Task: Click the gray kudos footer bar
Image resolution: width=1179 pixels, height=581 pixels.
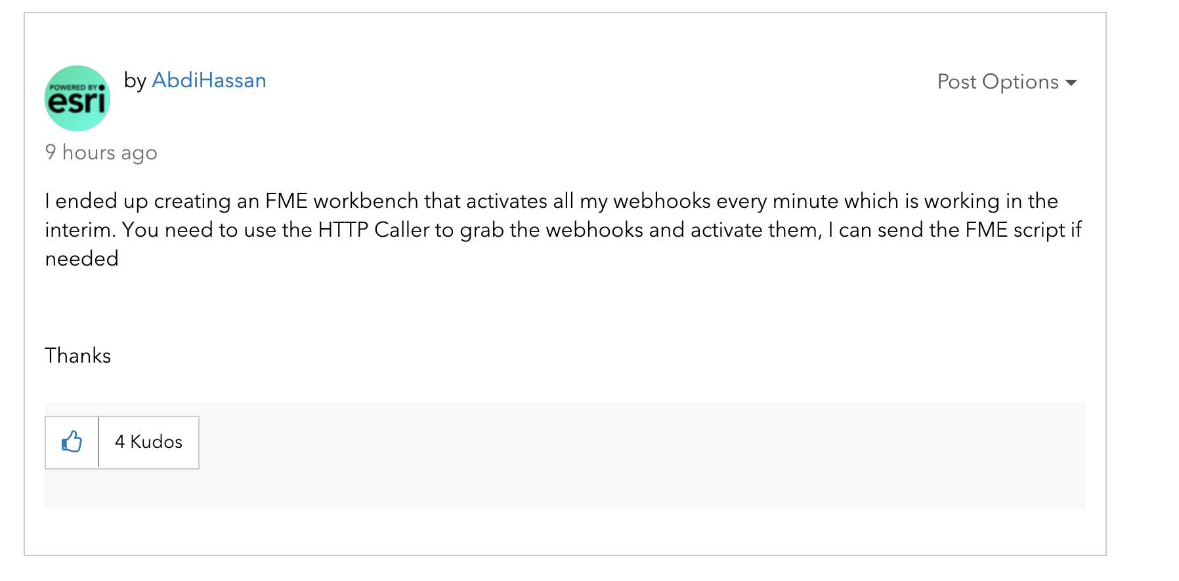Action: click(591, 456)
